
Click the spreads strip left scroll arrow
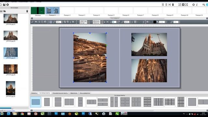32,18
